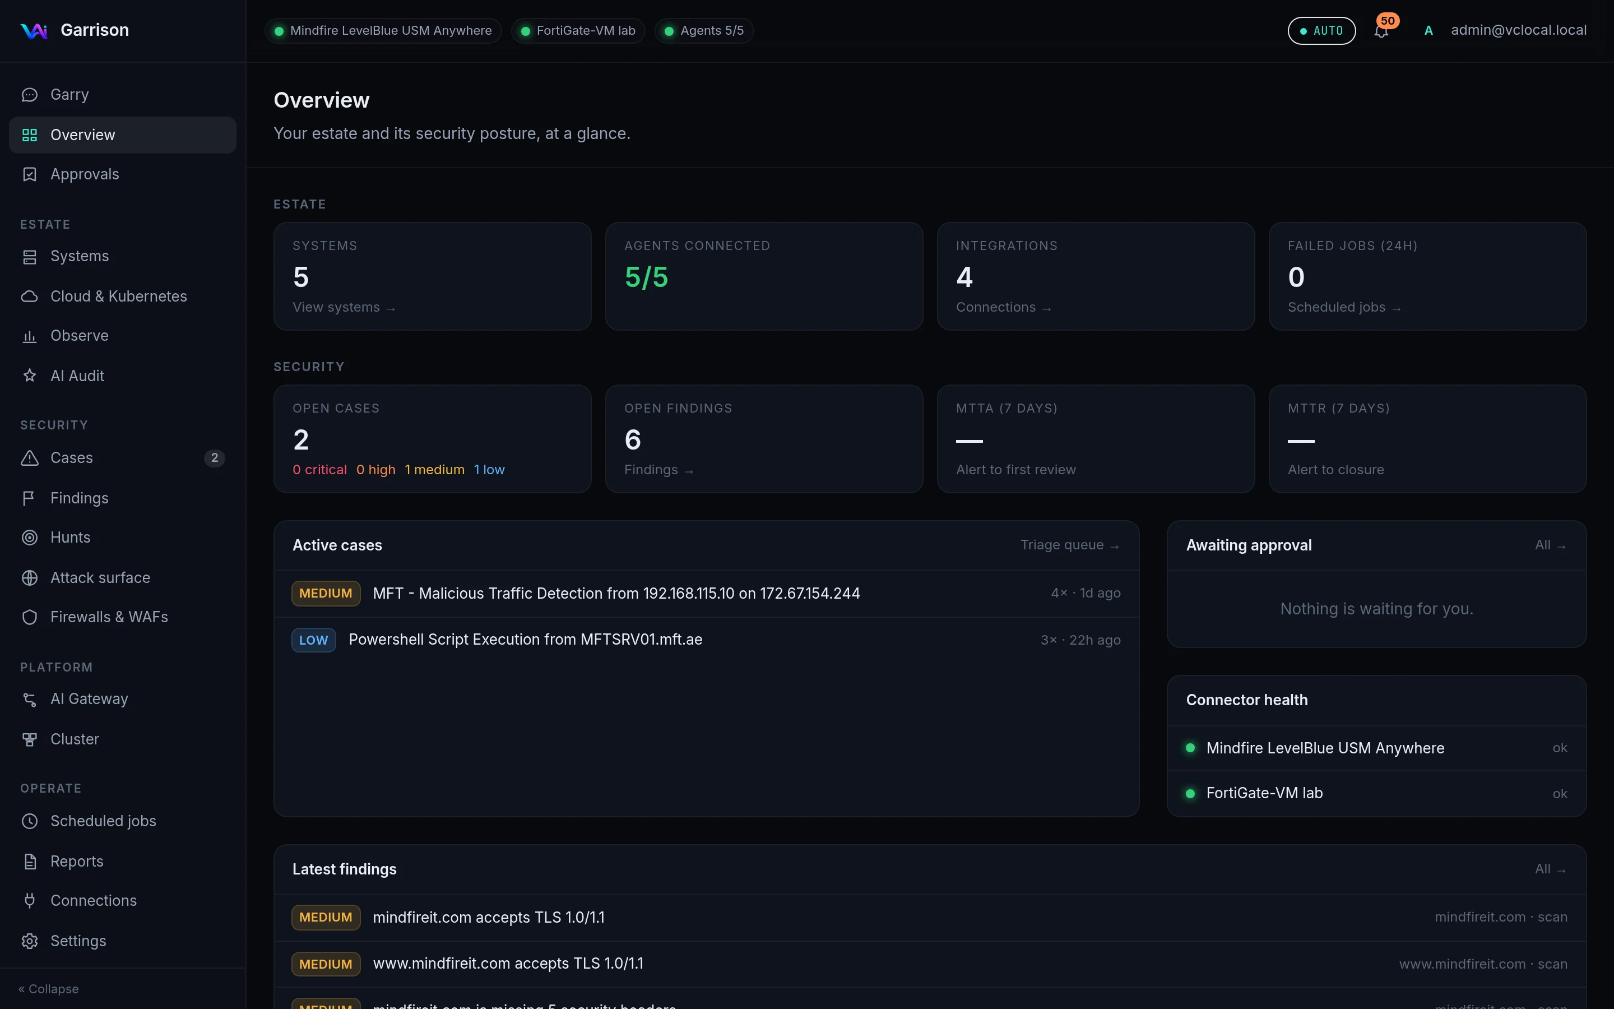
Task: Click the Connections plug icon
Action: [29, 901]
